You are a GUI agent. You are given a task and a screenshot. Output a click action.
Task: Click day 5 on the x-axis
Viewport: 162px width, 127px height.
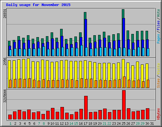click(29, 124)
